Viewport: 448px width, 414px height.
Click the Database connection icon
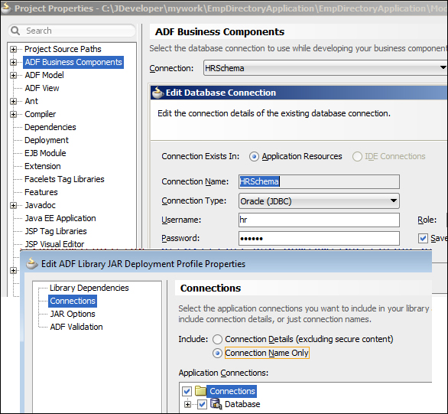coord(216,404)
